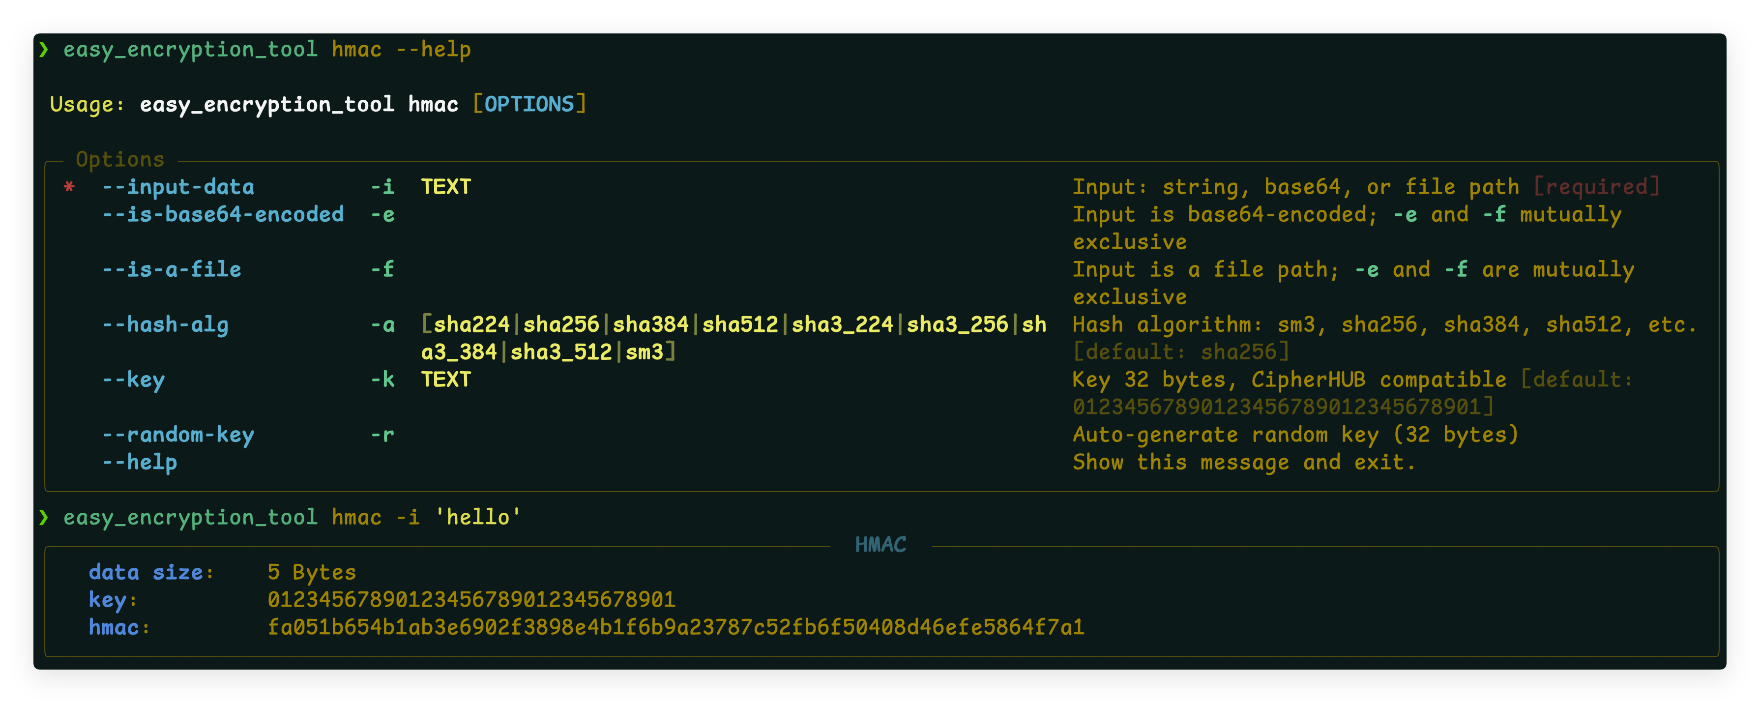This screenshot has width=1760, height=703.
Task: Click the [OPTIONS] placeholder in usage line
Action: point(529,104)
